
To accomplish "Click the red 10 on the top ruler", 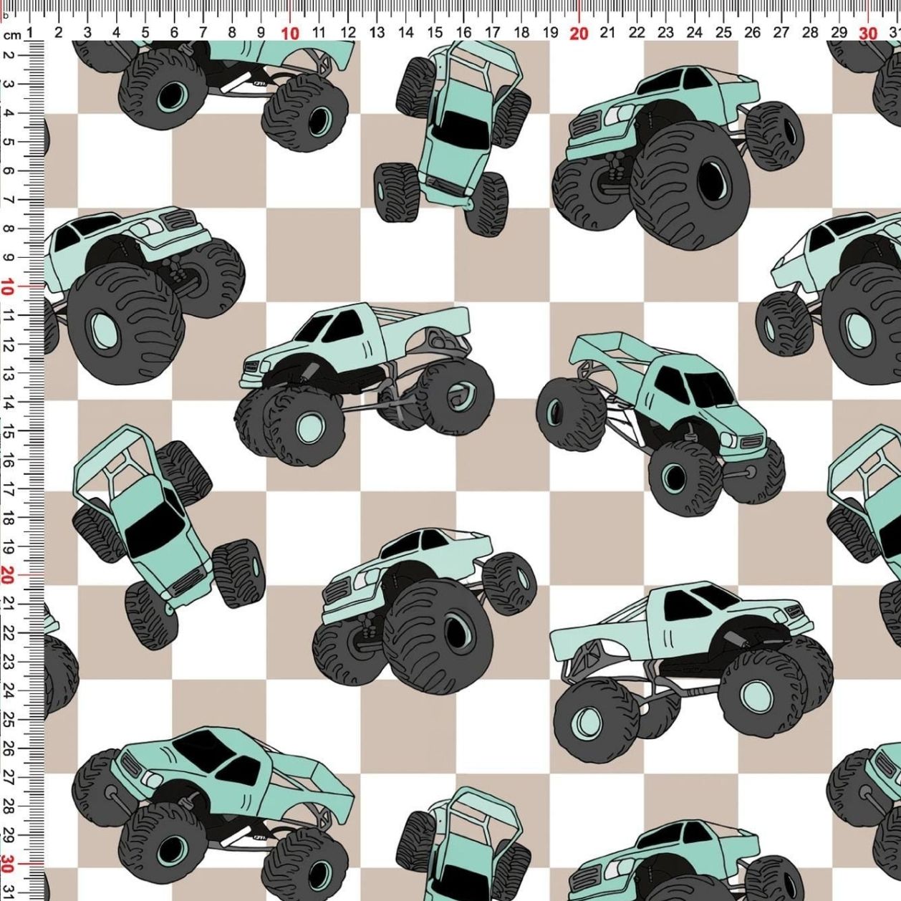I will coord(290,33).
